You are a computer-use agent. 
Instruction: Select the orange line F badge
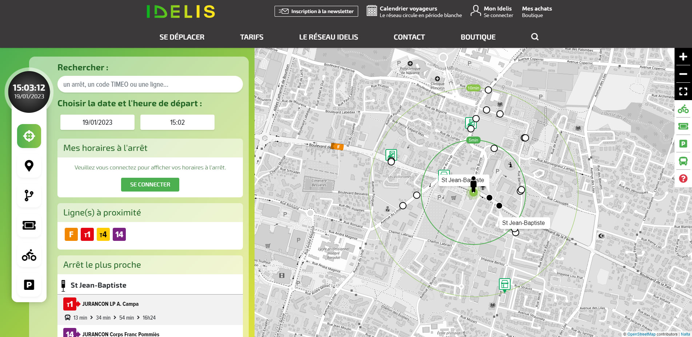[x=71, y=235]
